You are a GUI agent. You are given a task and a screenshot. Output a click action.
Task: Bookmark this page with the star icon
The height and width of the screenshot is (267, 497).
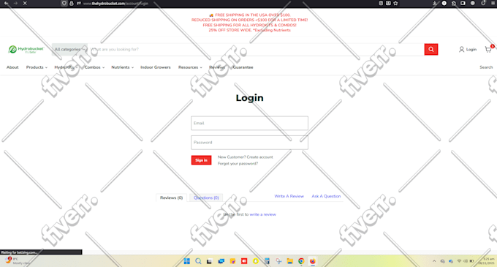tap(395, 3)
